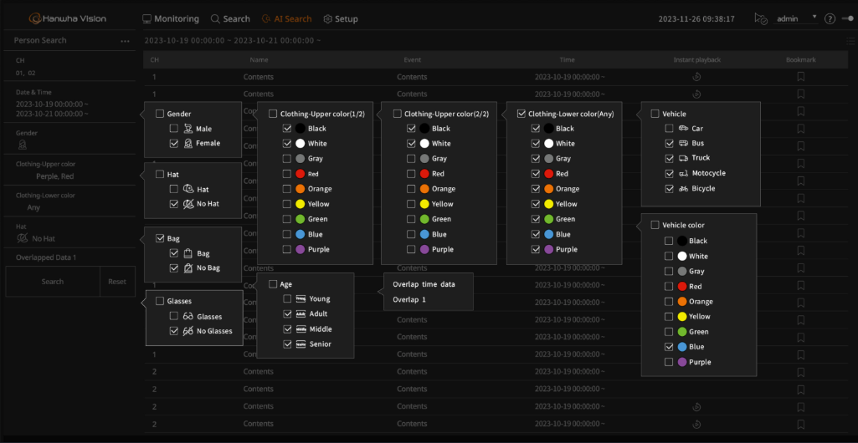The image size is (858, 443).
Task: Click the Event column header
Action: click(x=412, y=59)
